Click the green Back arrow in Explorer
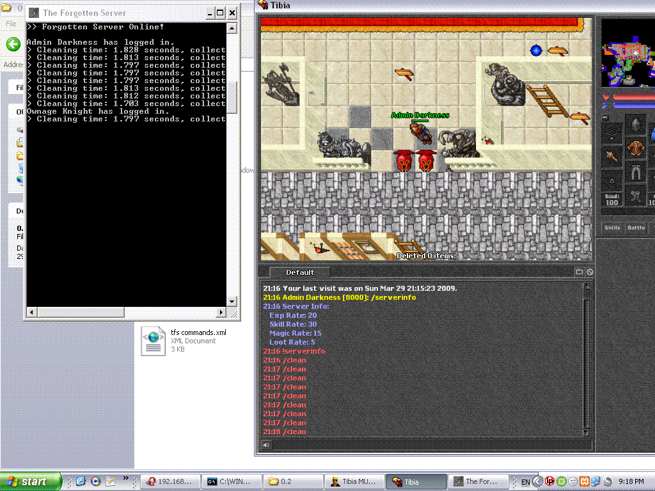Viewport: 655px width, 491px height. pyautogui.click(x=13, y=44)
